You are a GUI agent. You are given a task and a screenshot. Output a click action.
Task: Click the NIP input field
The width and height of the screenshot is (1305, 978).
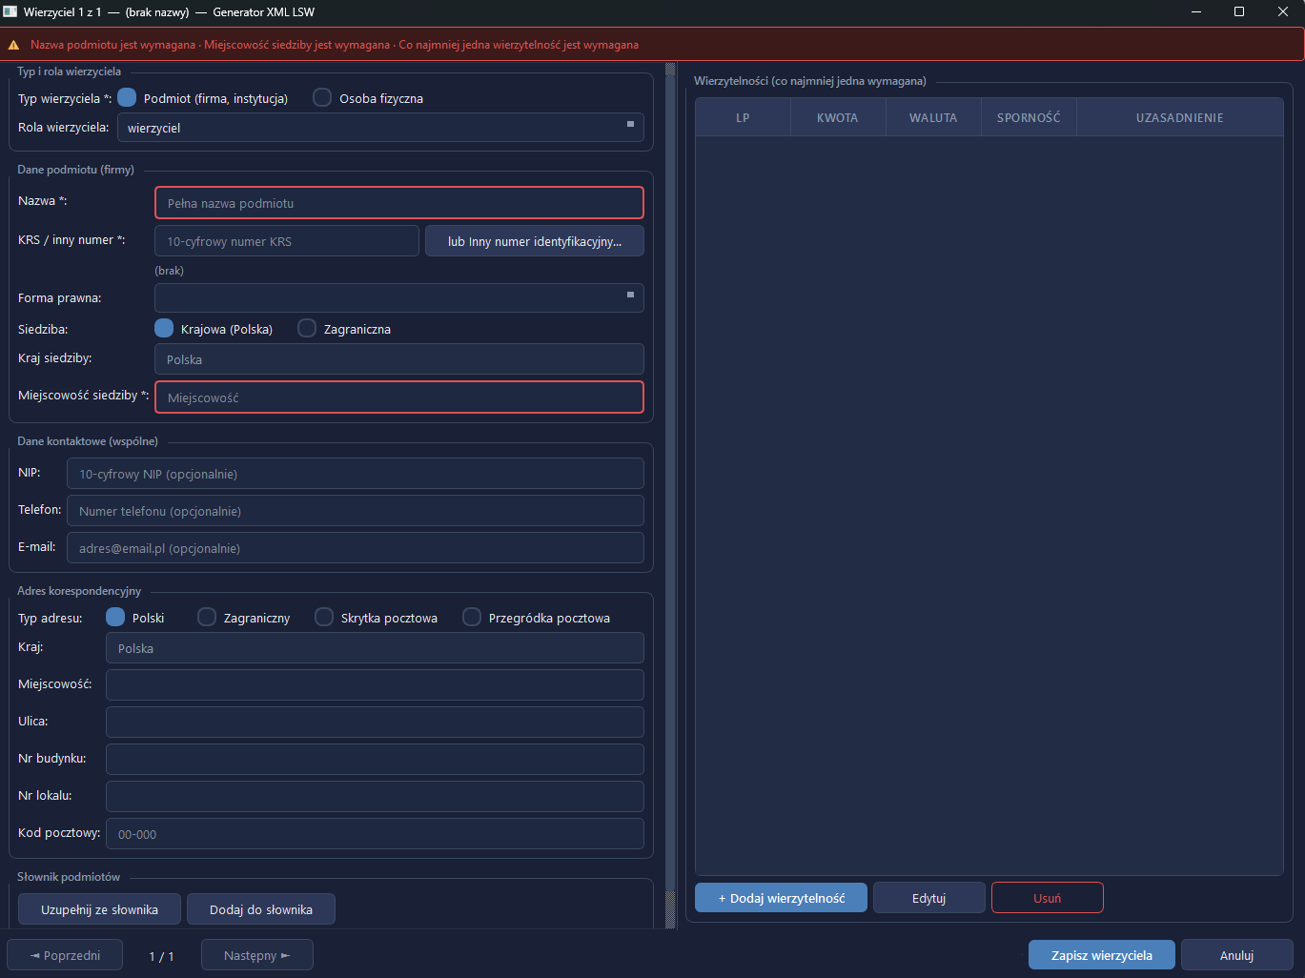pos(356,474)
